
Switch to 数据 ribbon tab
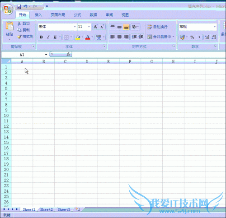point(94,15)
